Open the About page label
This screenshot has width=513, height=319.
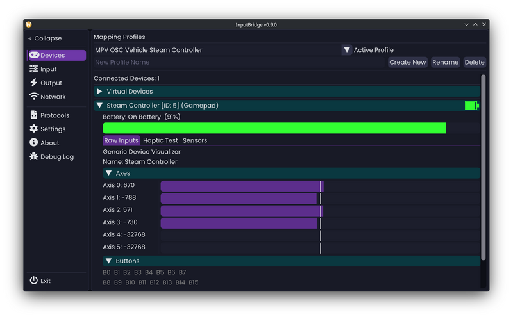[x=50, y=143]
